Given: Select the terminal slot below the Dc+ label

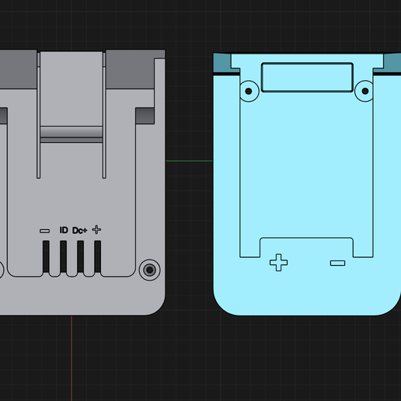Looking at the screenshot, I should [80, 256].
